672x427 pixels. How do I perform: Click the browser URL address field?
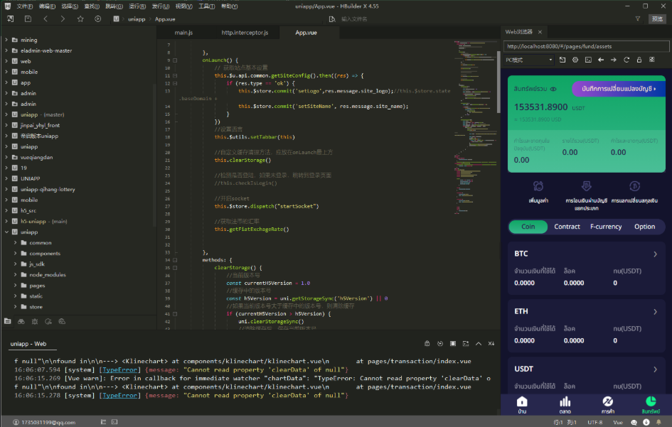586,46
